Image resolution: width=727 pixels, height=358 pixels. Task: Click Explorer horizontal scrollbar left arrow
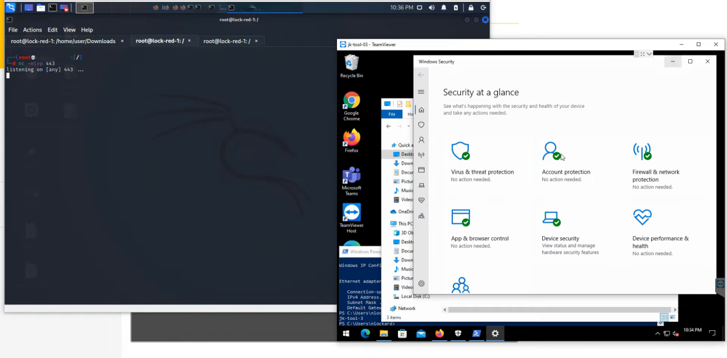point(445,309)
